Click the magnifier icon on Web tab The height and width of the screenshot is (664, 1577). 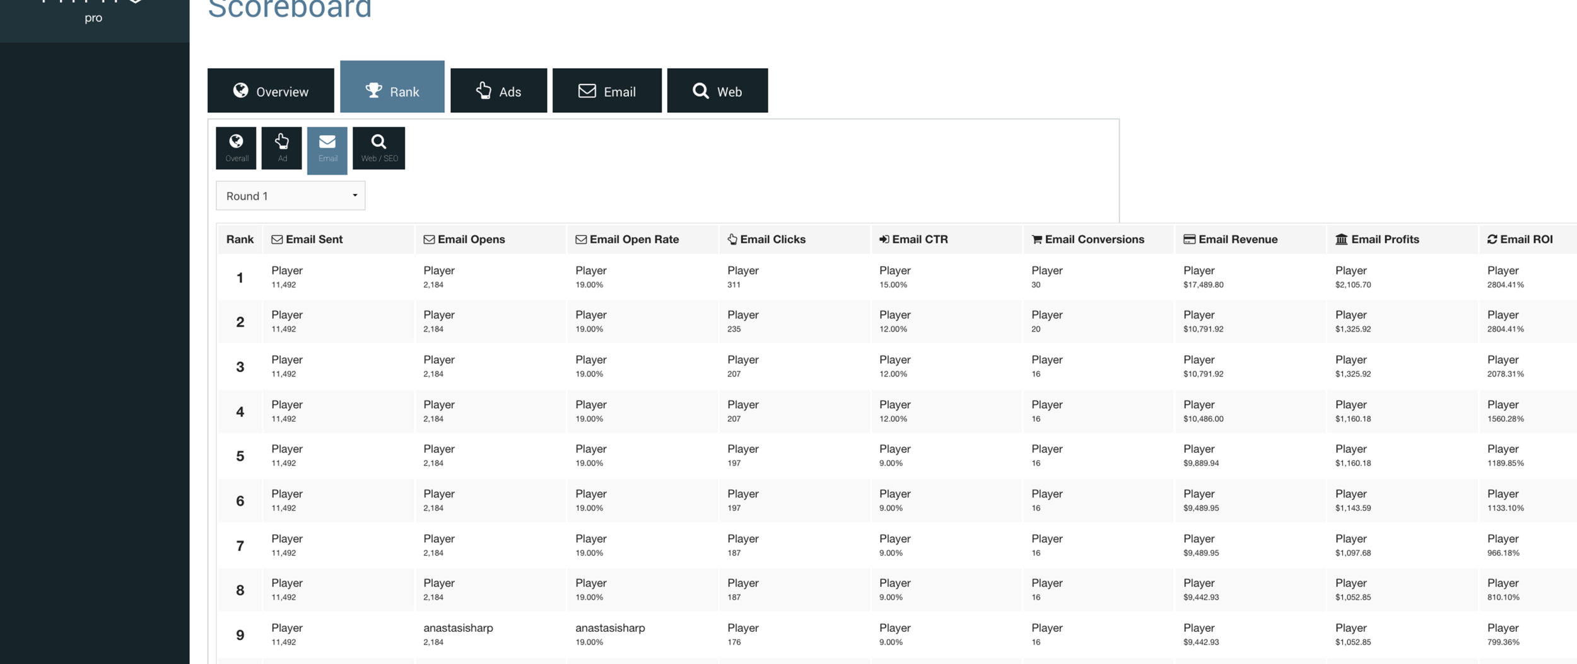point(700,90)
